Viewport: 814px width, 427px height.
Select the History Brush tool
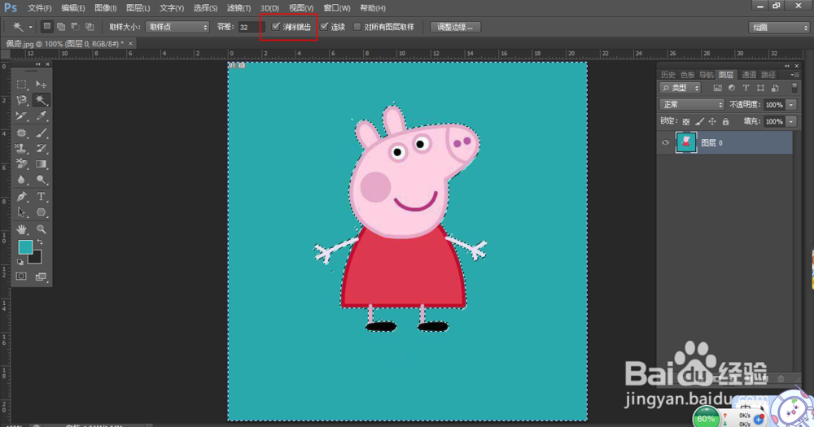point(41,148)
